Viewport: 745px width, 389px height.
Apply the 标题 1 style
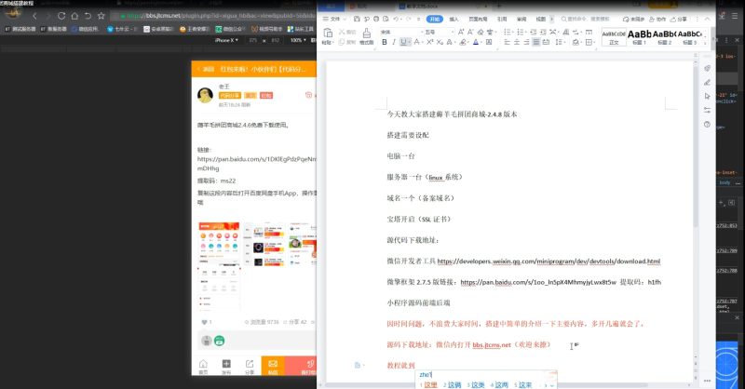pos(639,37)
